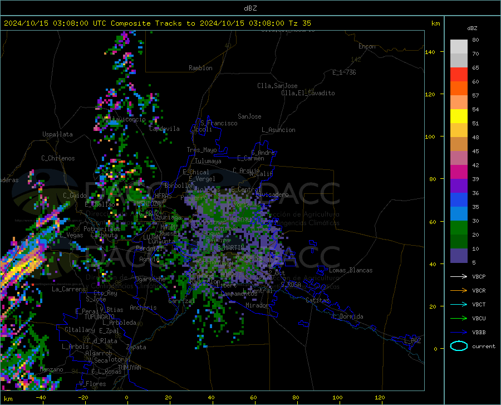Click the 'L_PAZ' map label
Image resolution: width=501 pixels, height=405 pixels.
[413, 341]
